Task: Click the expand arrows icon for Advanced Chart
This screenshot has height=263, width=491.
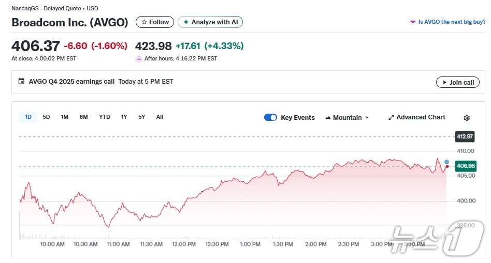Action: [x=391, y=117]
